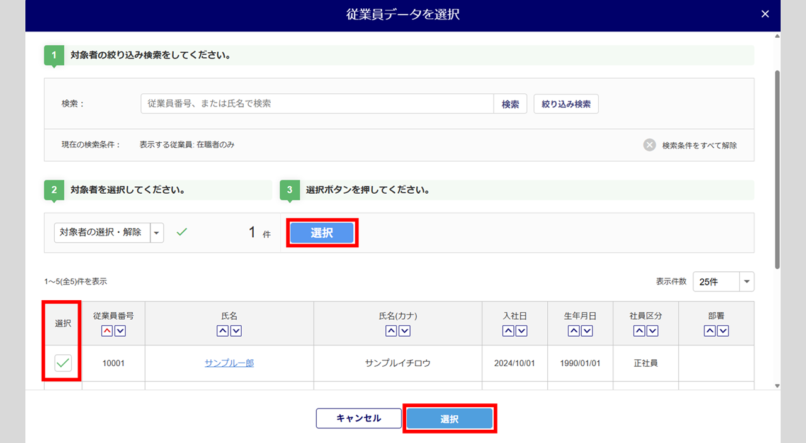Sort employee number ascending arrow
806x443 pixels.
(x=107, y=331)
